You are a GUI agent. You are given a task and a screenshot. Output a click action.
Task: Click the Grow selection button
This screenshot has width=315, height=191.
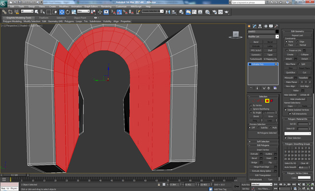[x=270, y=116]
